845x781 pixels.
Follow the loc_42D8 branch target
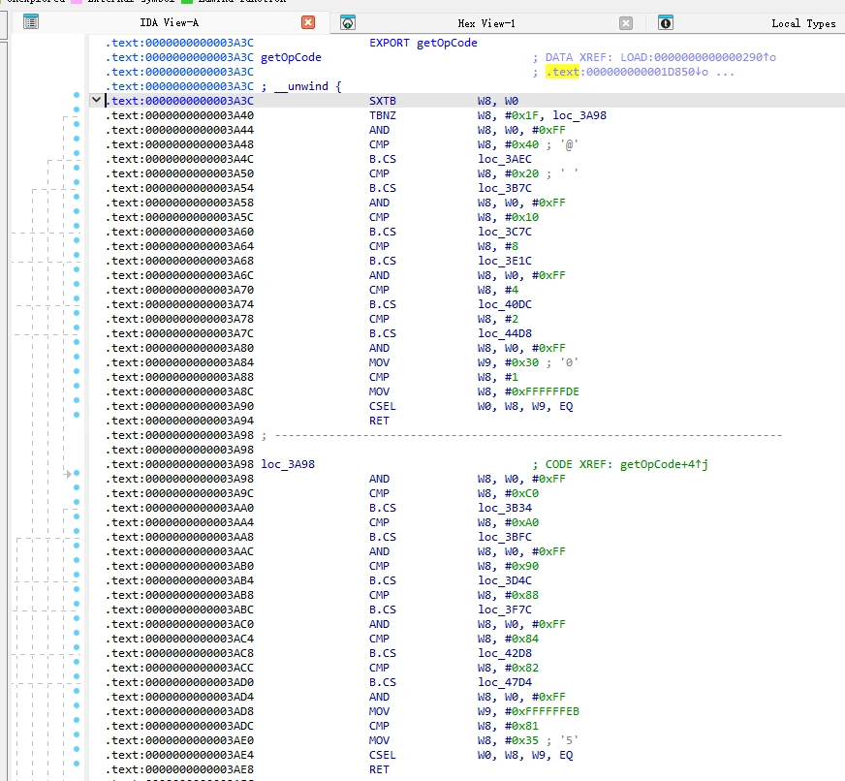(x=505, y=653)
